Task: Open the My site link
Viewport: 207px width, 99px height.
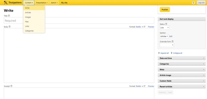Action: click(64, 3)
